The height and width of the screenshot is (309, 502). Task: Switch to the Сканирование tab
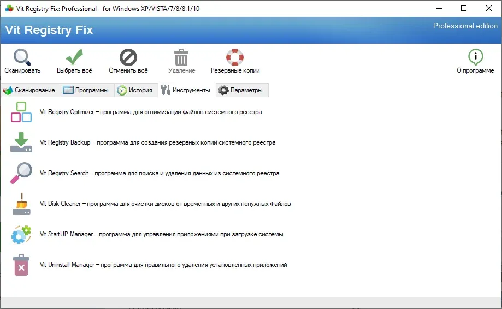(30, 90)
